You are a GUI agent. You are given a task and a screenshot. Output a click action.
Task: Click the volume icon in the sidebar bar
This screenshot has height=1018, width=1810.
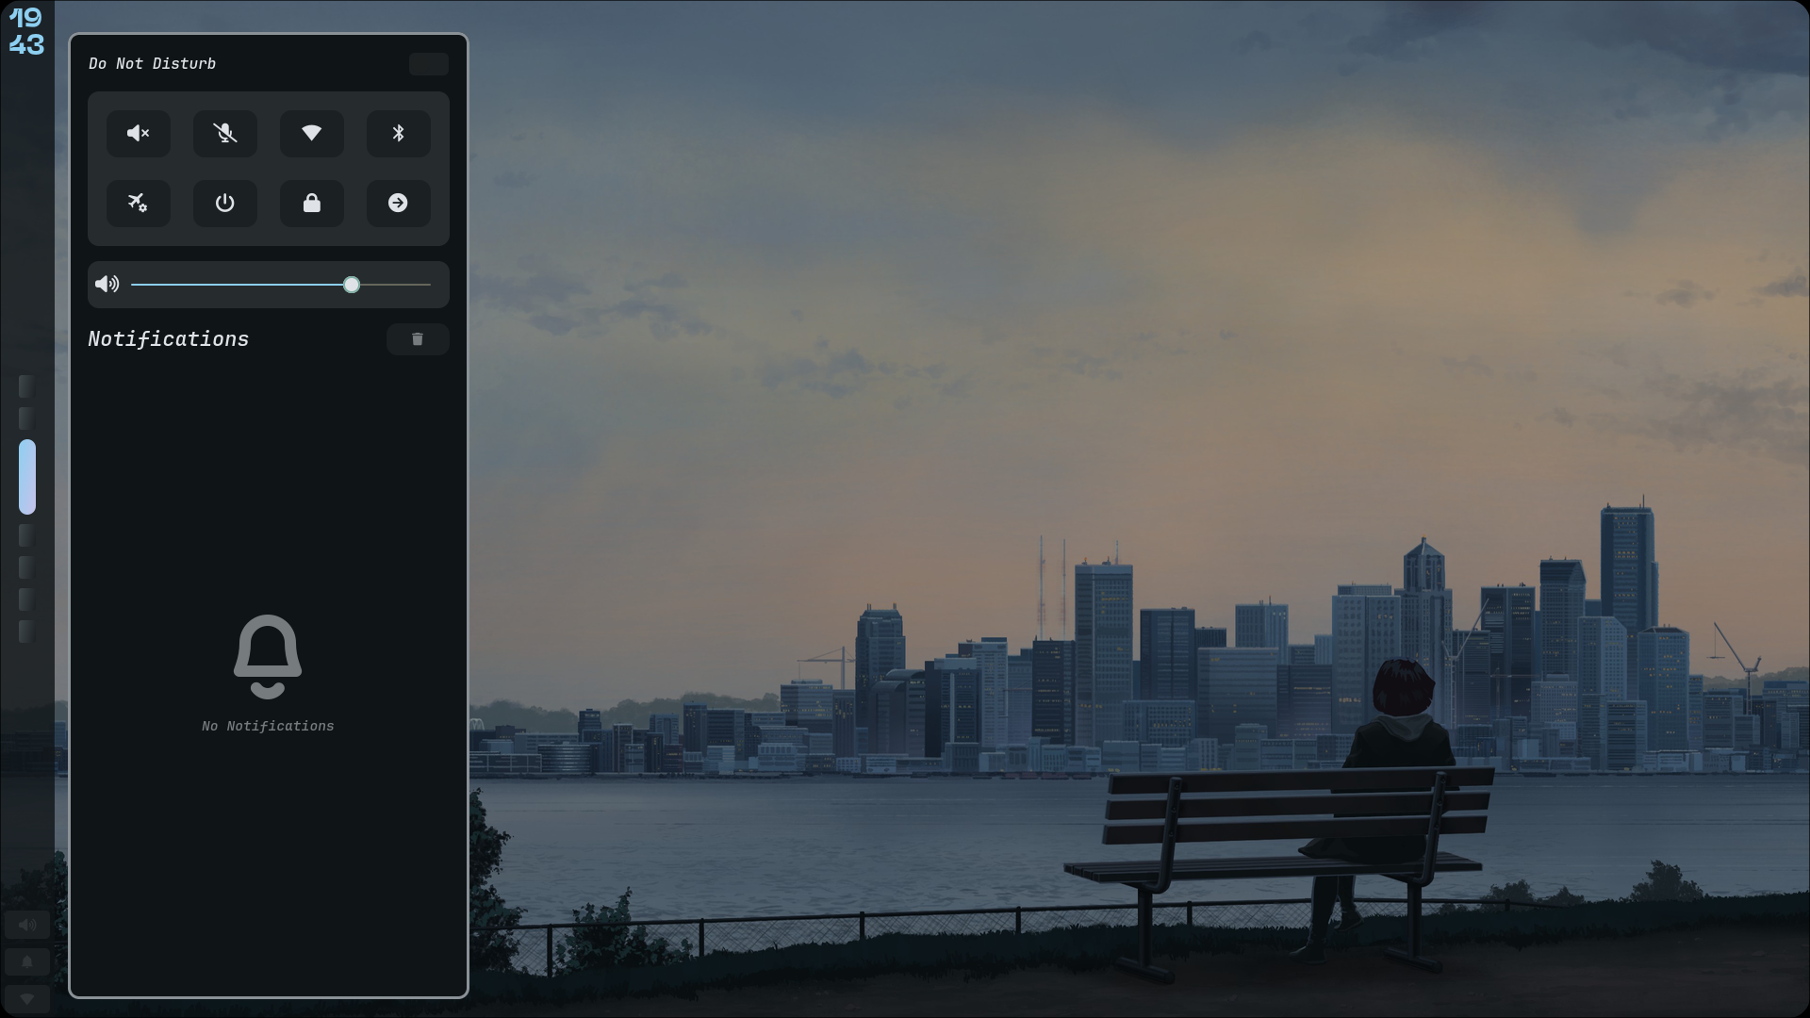(27, 926)
